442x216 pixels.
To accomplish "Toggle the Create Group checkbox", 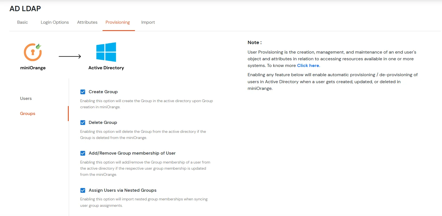I will tap(83, 92).
